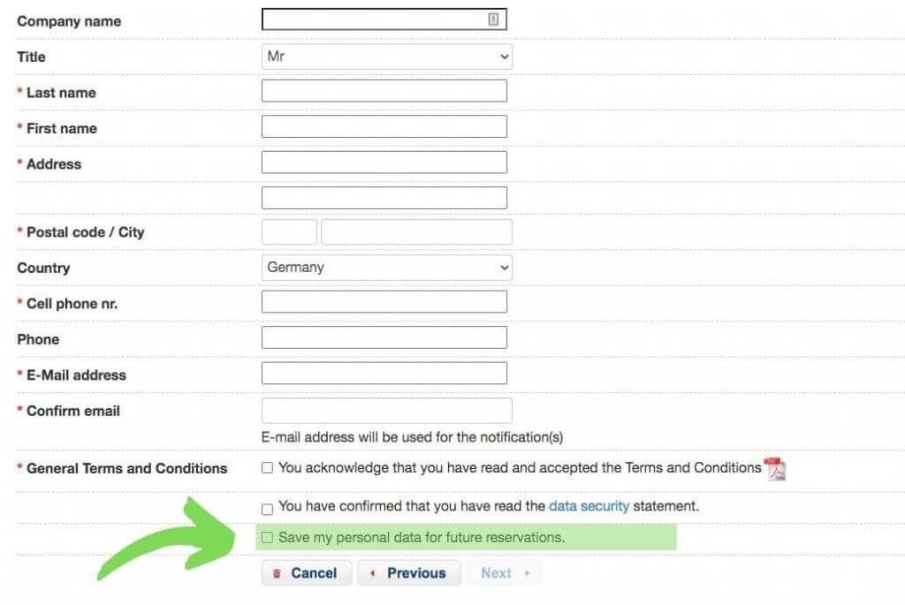Click the right arrow icon on Next
The width and height of the screenshot is (905, 605).
pos(527,573)
